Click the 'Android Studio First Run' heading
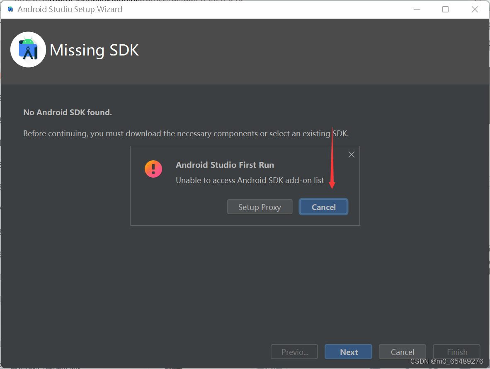The image size is (490, 369). pos(225,165)
